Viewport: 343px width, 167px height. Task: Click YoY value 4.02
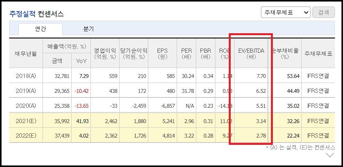84,136
